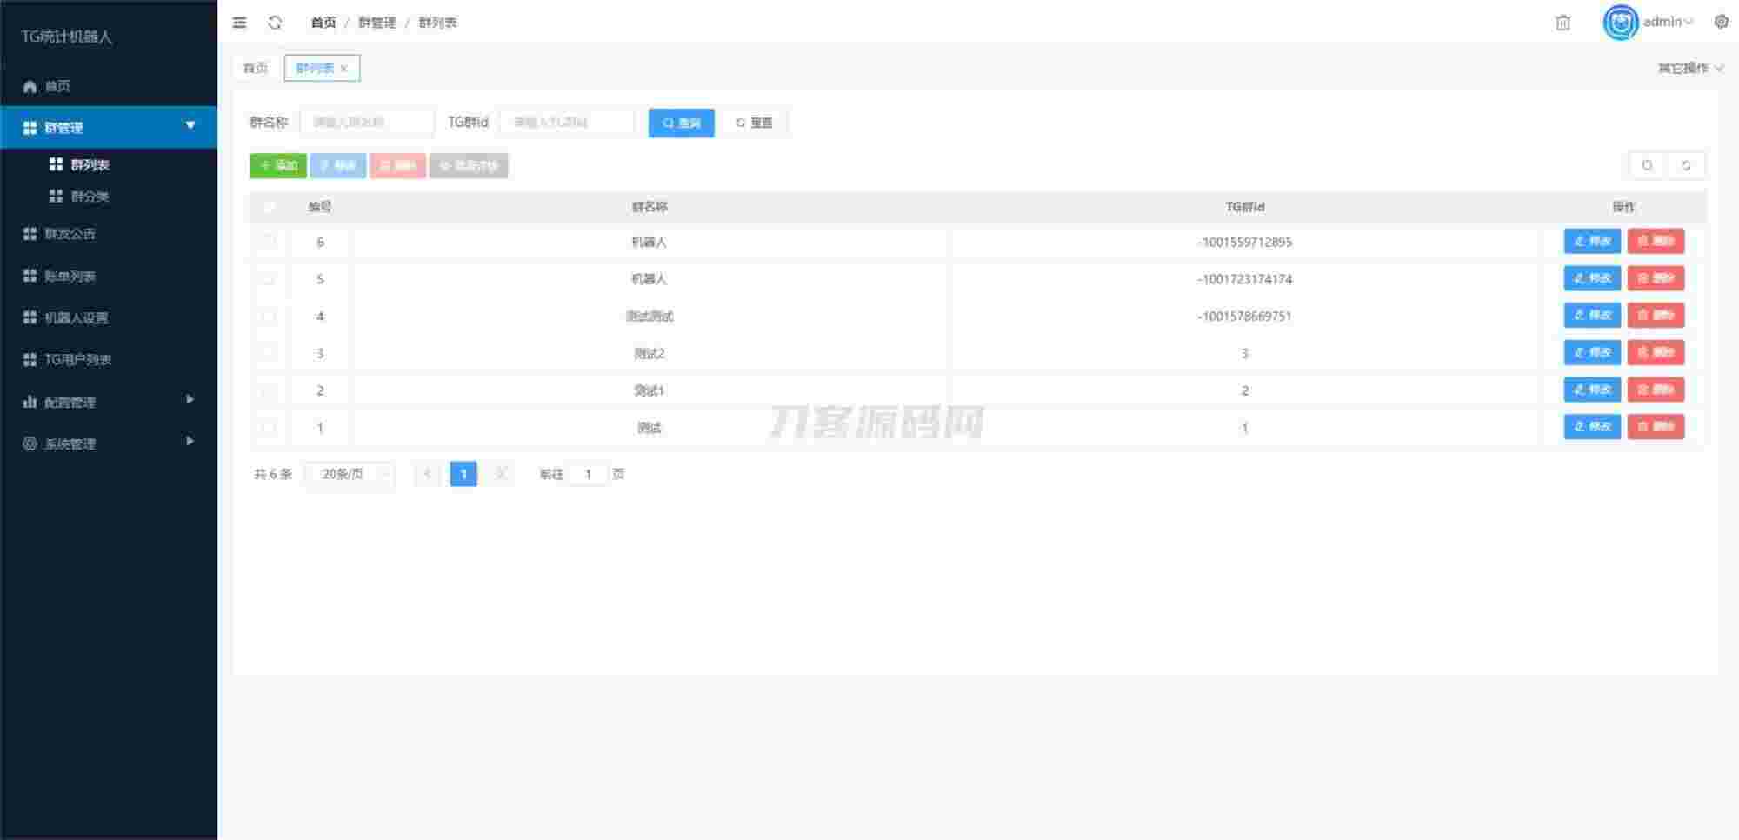
Task: Toggle the sidebar with the hamburger icon
Action: [240, 23]
